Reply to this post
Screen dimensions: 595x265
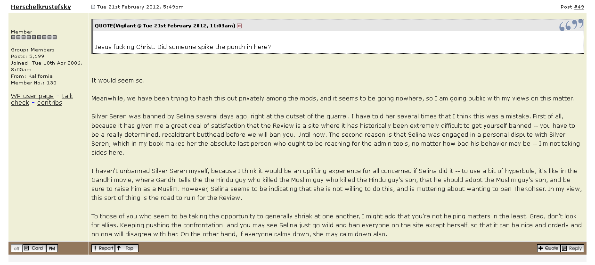pos(572,248)
